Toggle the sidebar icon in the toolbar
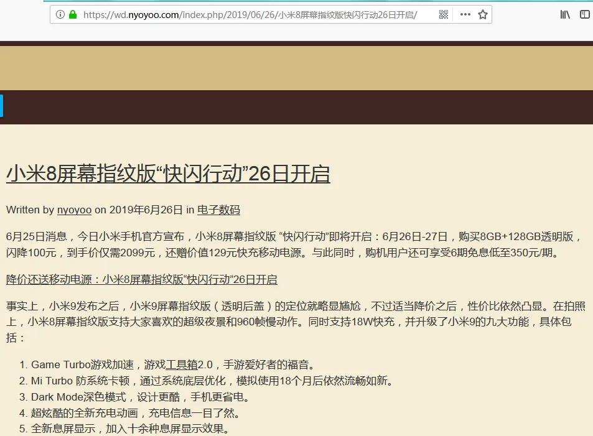This screenshot has width=593, height=436. pyautogui.click(x=585, y=15)
